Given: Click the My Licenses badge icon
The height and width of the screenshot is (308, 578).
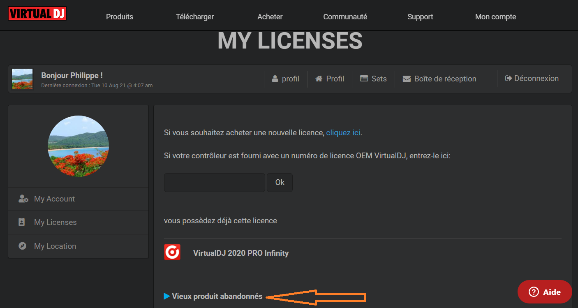Looking at the screenshot, I should pyautogui.click(x=22, y=222).
